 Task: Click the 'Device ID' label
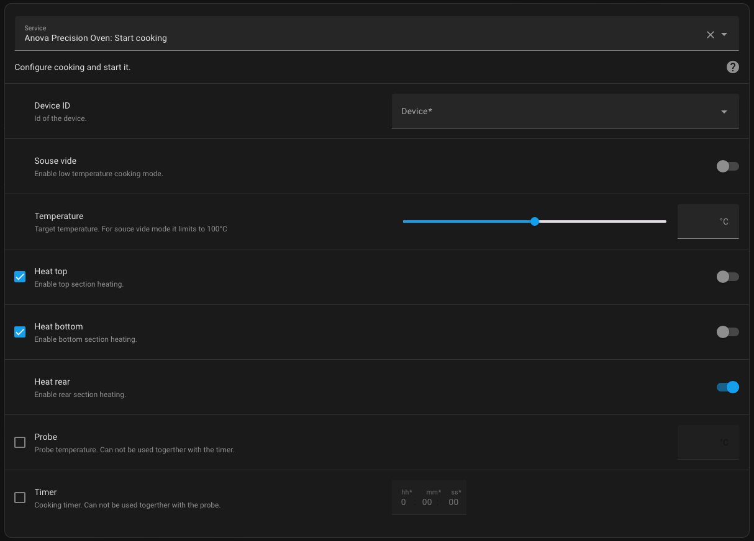[x=52, y=105]
